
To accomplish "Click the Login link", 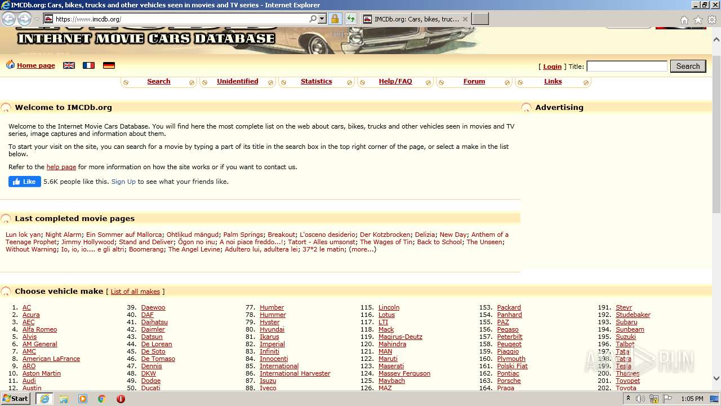I will coord(552,67).
